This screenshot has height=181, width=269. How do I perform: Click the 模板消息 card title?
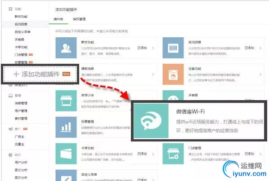88,69
